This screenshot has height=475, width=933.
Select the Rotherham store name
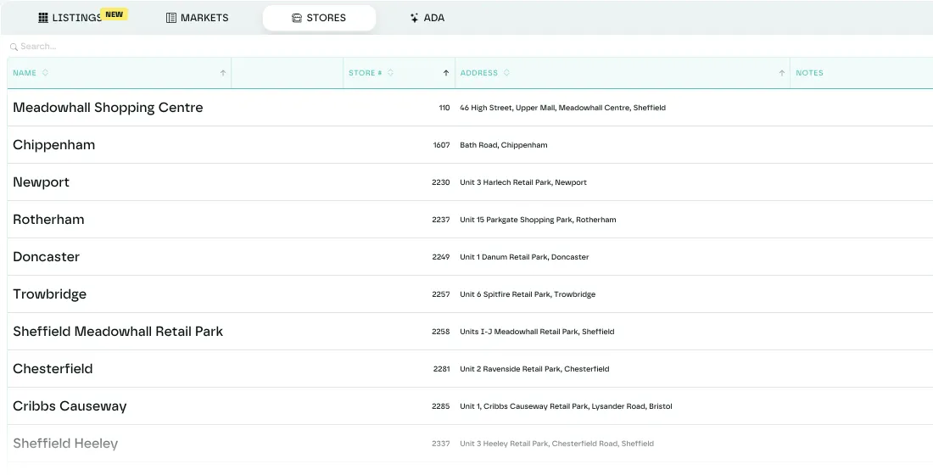click(48, 220)
